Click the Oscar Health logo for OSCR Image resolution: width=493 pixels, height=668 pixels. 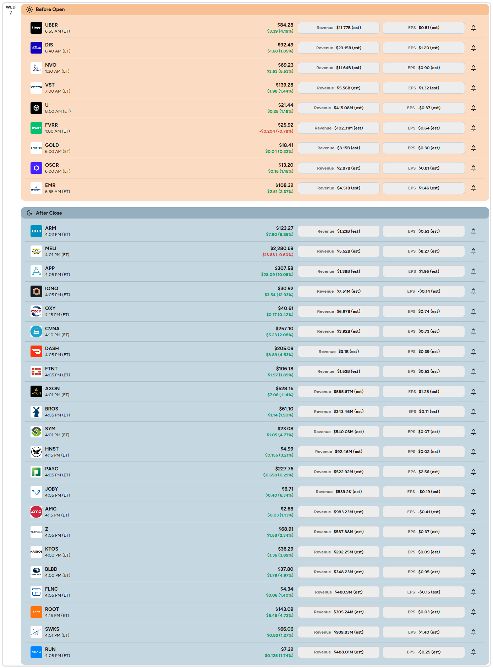pyautogui.click(x=36, y=168)
